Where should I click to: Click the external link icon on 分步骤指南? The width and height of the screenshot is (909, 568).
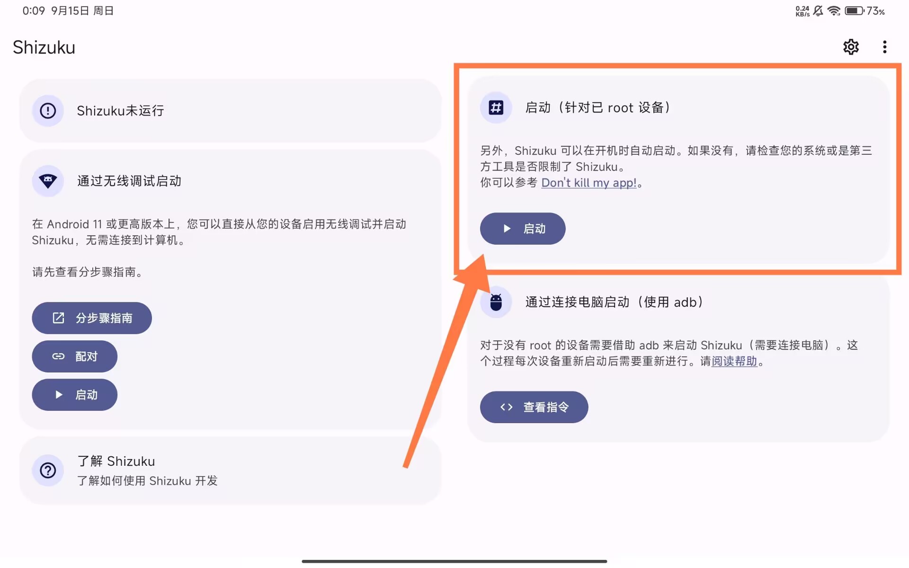(x=58, y=318)
